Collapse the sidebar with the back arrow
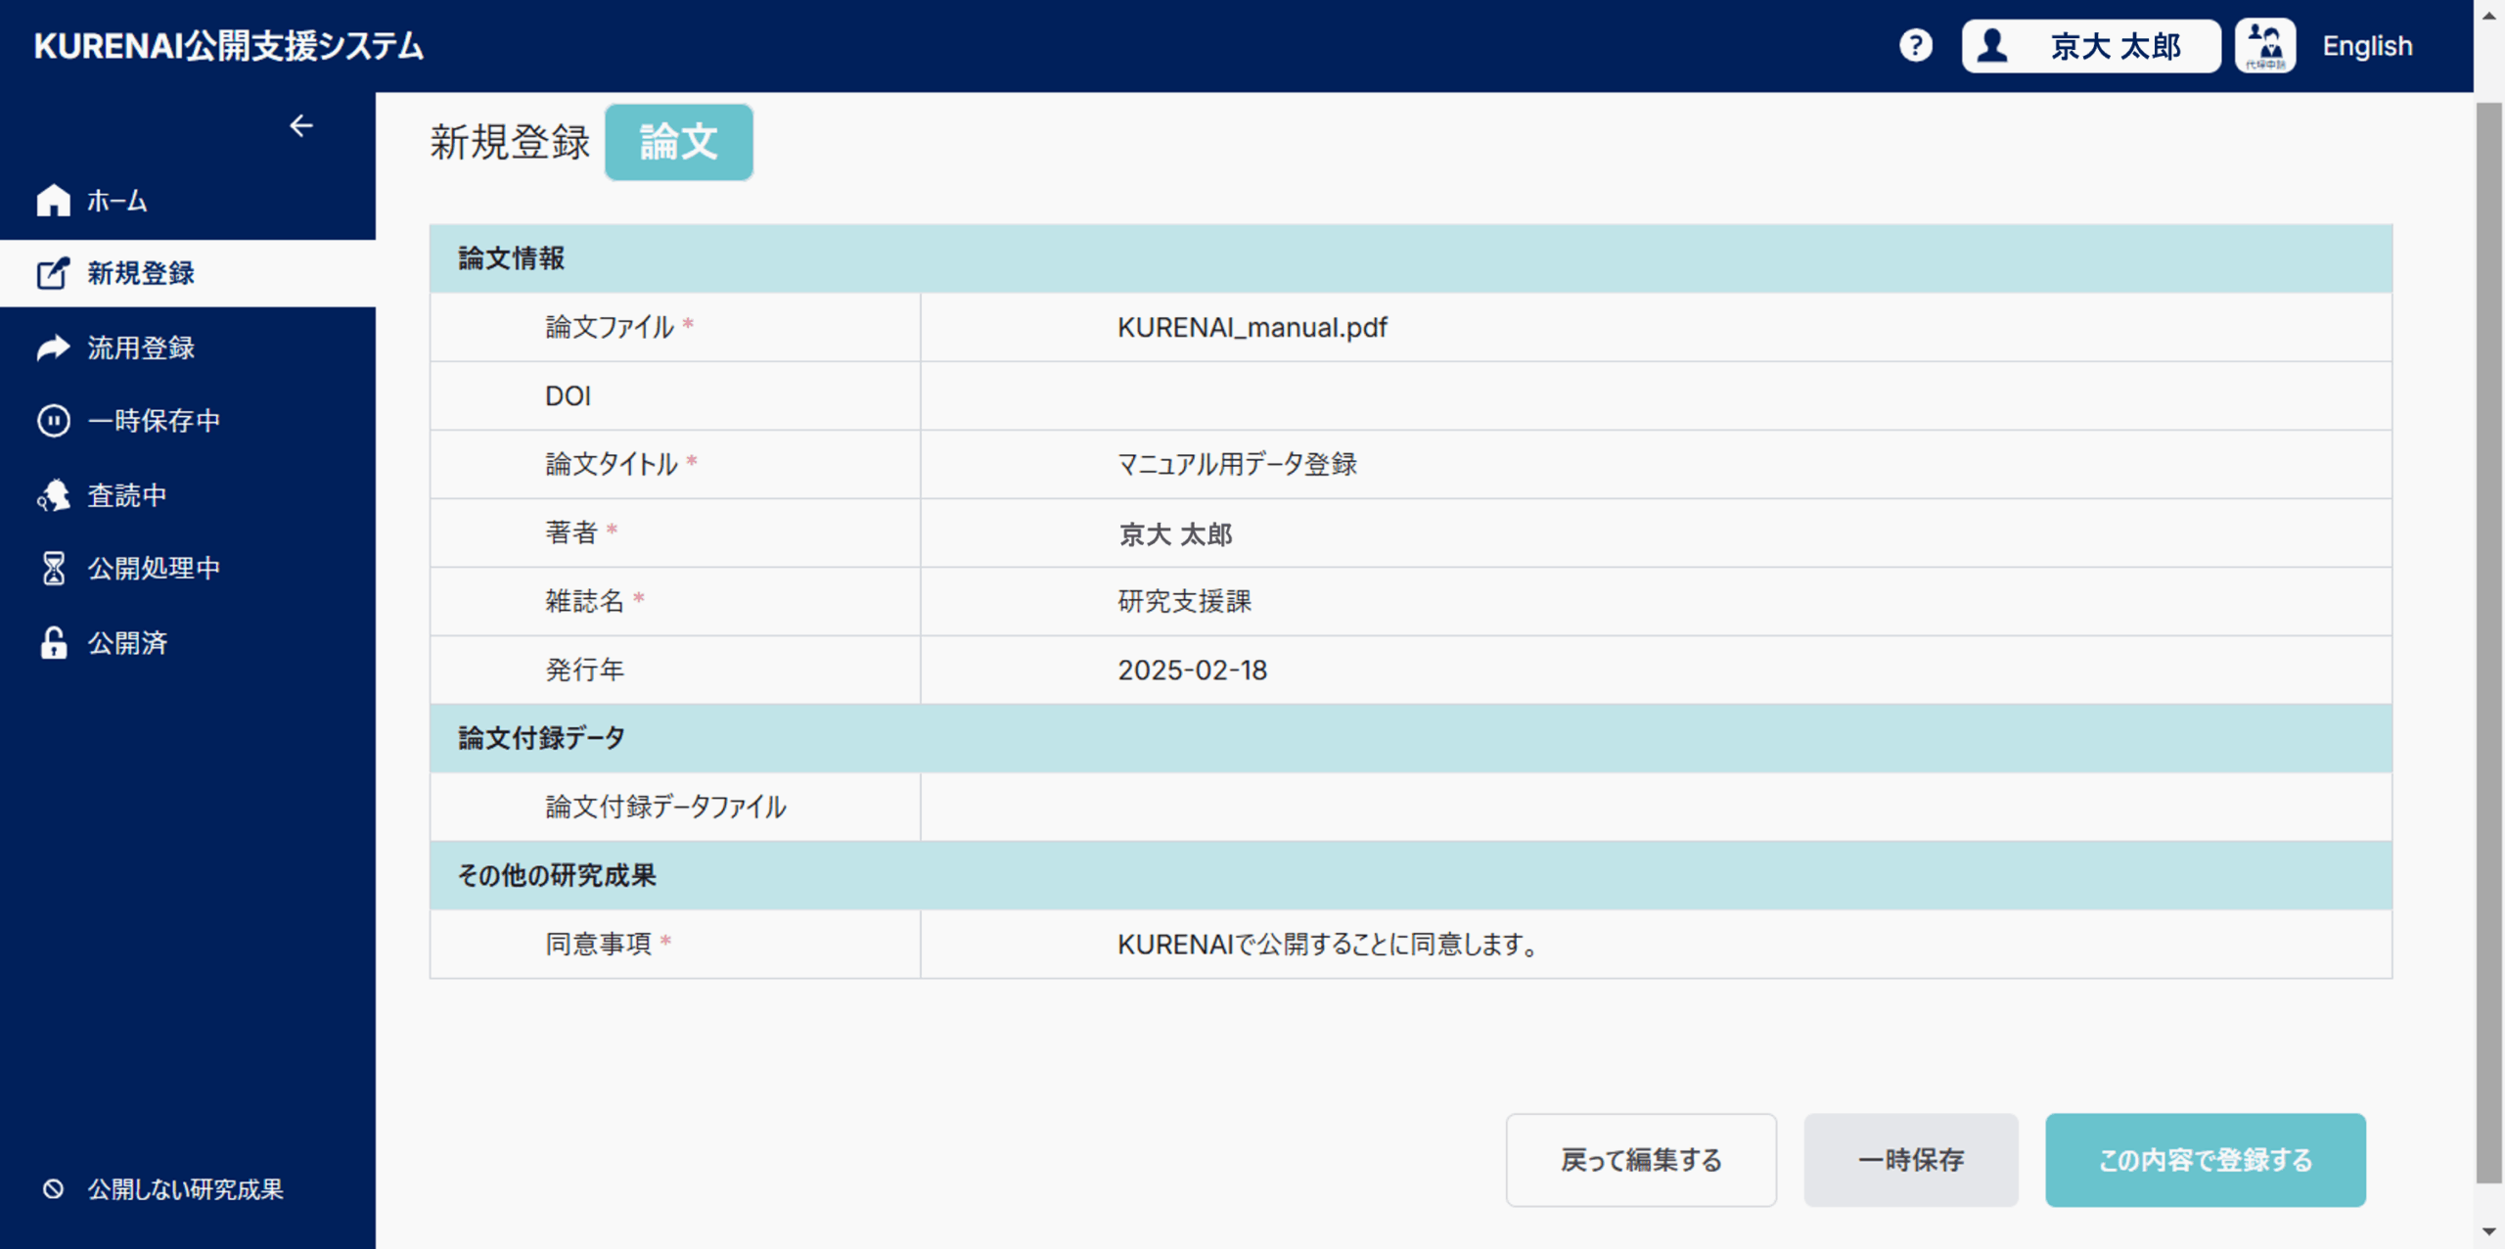Viewport: 2505px width, 1249px height. [300, 125]
